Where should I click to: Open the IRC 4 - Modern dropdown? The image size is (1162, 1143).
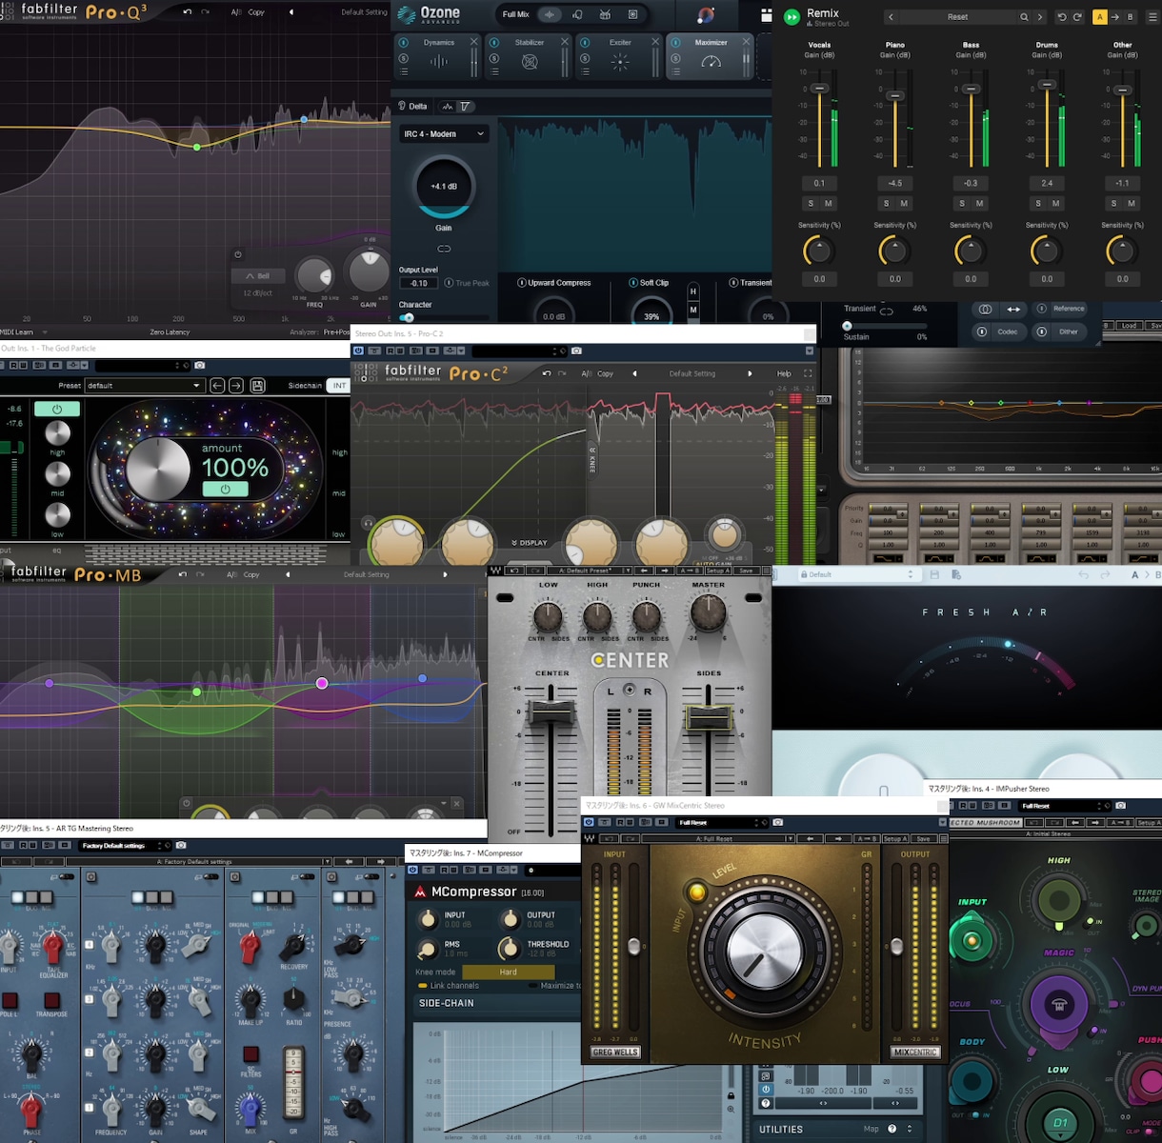click(444, 134)
